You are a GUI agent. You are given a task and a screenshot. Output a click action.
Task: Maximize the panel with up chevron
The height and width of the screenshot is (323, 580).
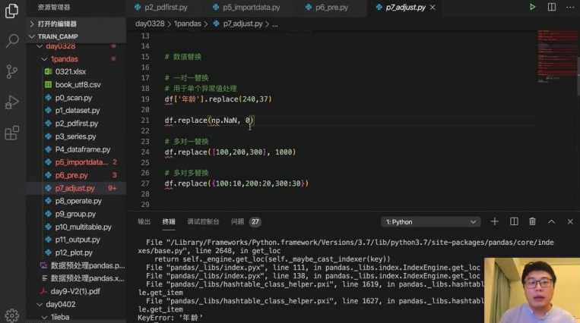(x=552, y=221)
